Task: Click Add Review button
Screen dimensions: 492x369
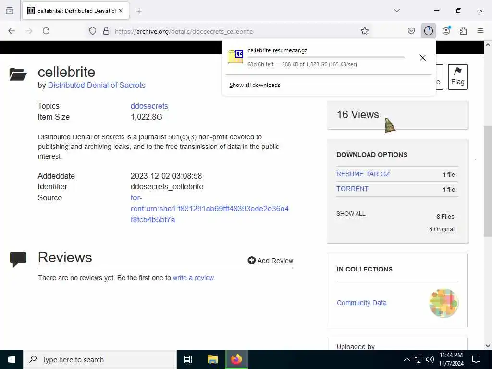Action: [x=270, y=261]
